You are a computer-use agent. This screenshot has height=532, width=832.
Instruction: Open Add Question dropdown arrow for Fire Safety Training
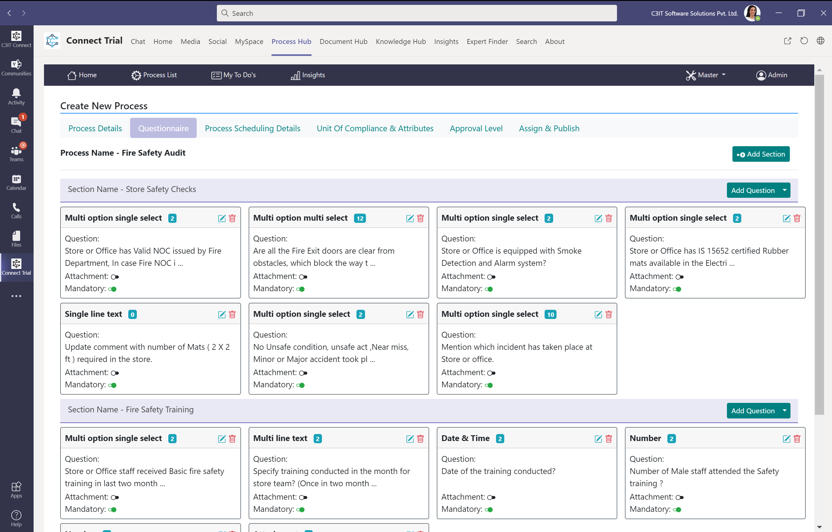click(x=784, y=411)
